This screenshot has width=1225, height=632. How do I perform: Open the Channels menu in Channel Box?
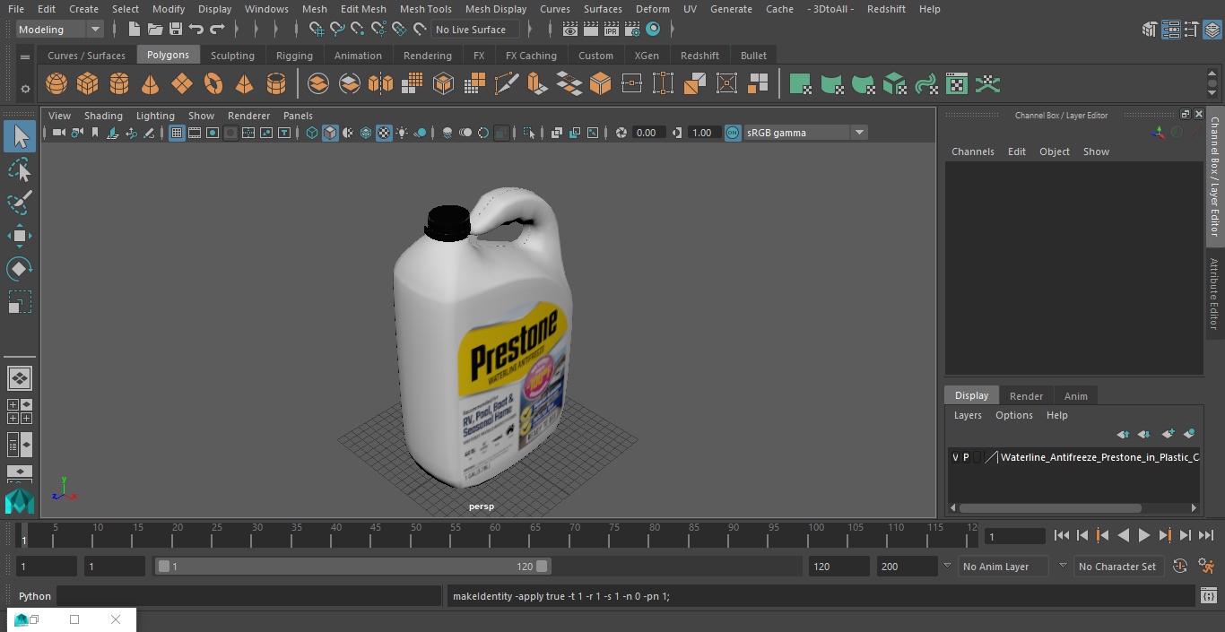pos(973,152)
